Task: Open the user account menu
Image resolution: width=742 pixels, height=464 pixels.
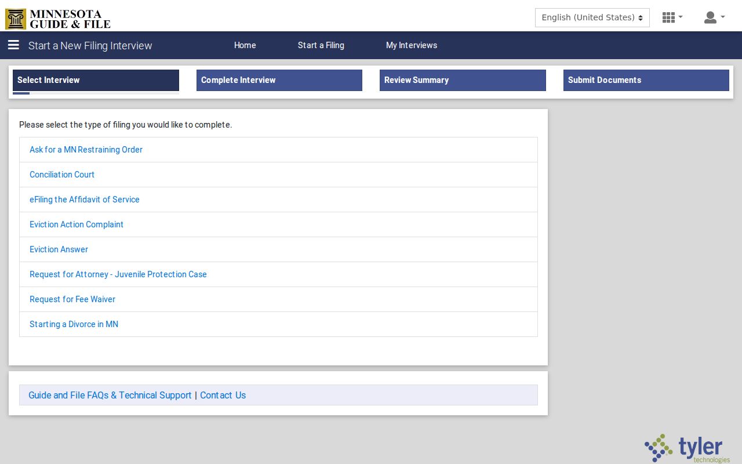Action: [714, 17]
